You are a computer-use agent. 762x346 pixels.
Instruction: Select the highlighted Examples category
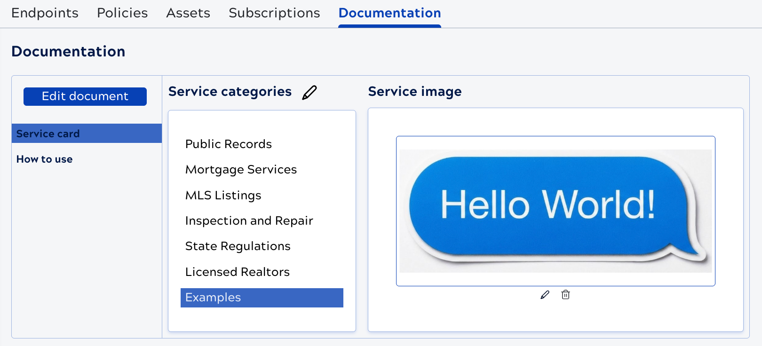[x=262, y=298]
